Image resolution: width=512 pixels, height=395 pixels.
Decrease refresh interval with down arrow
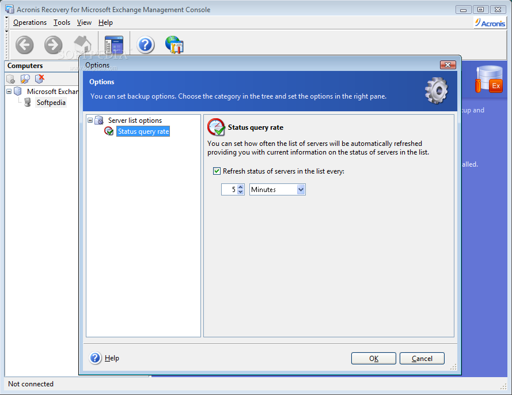(241, 192)
